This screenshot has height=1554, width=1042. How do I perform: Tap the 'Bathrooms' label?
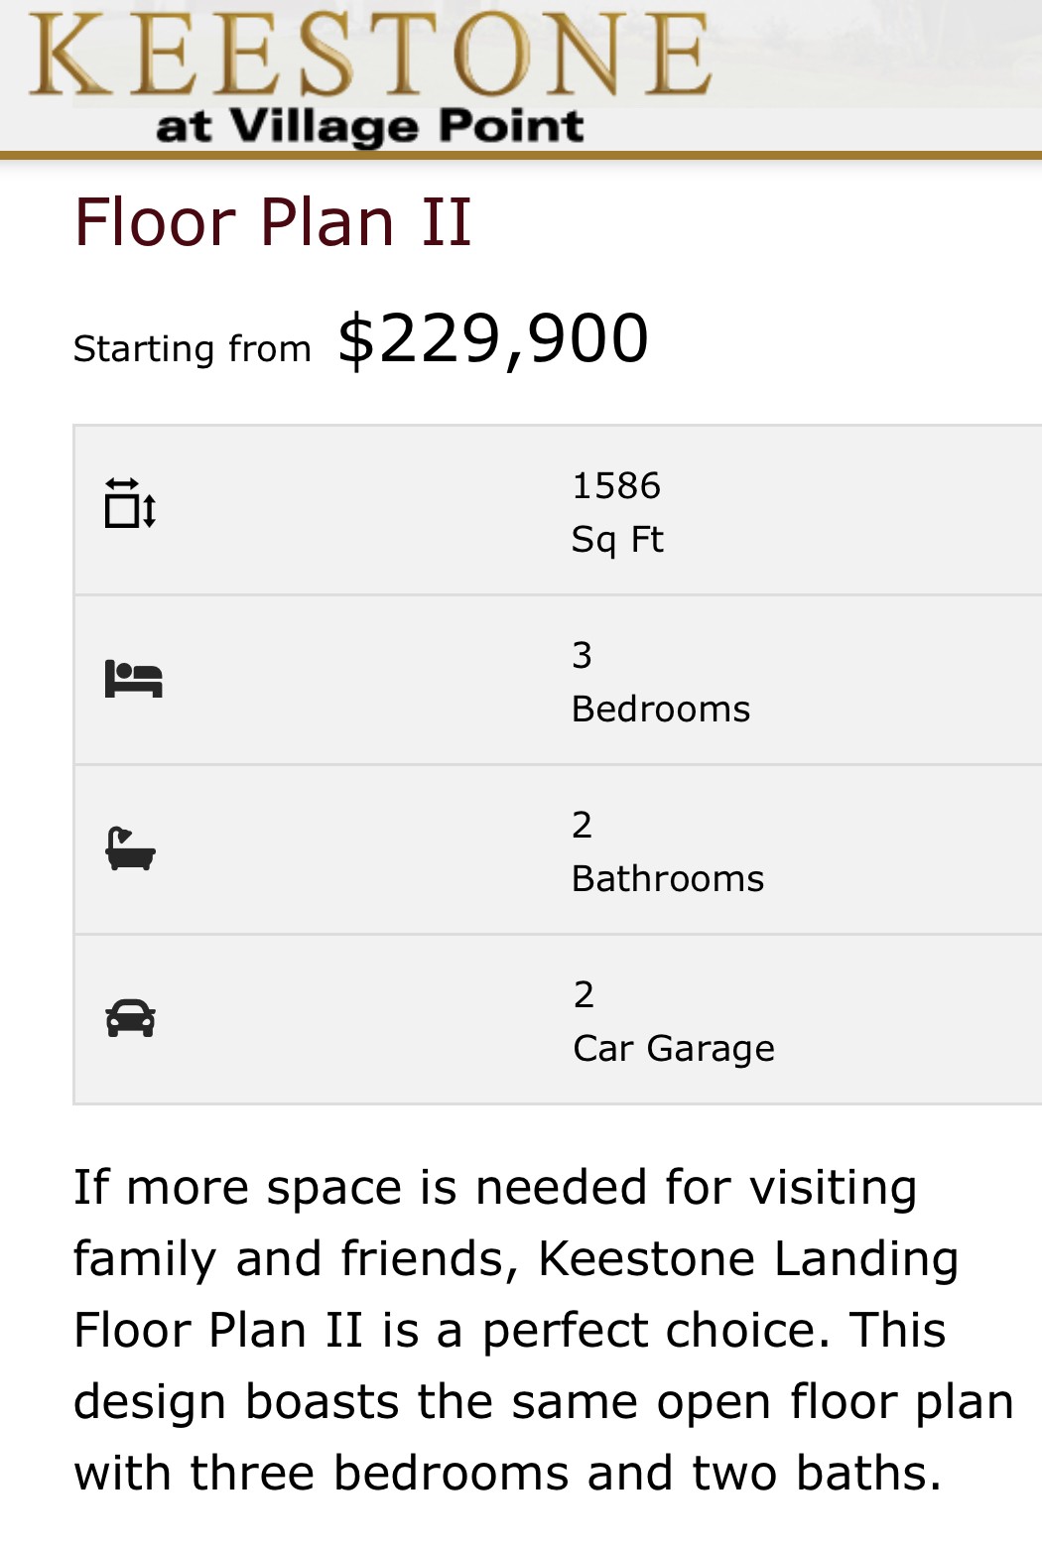click(x=668, y=879)
